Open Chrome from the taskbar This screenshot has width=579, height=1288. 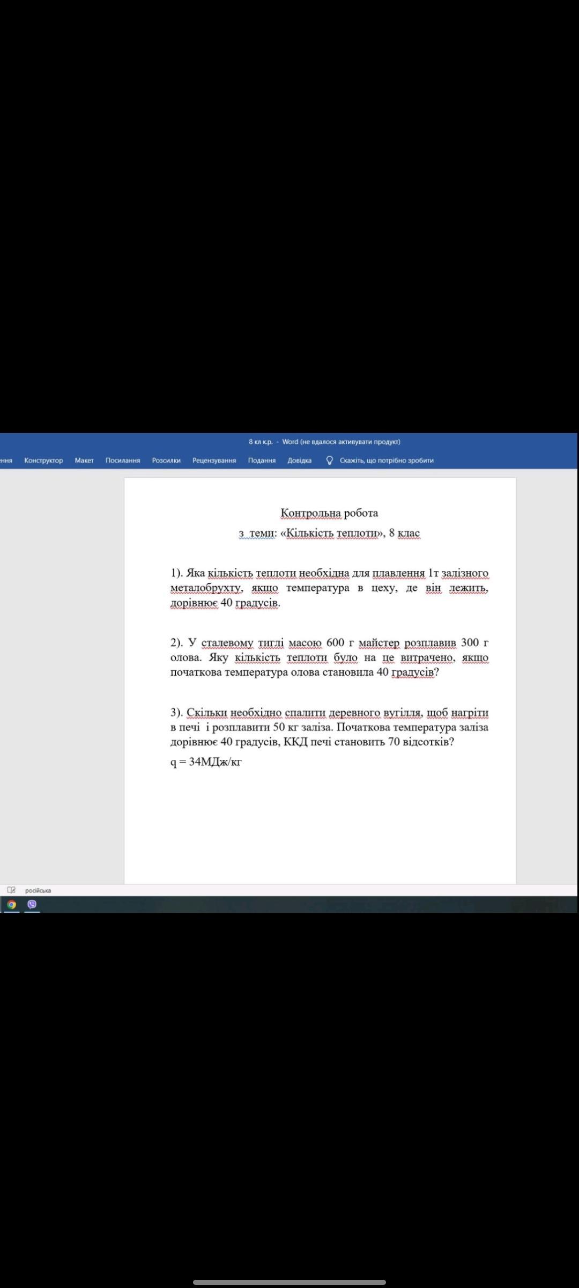coord(11,904)
